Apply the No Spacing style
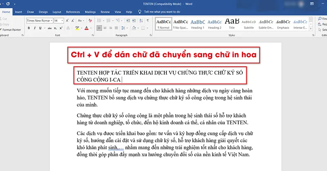Image resolution: width=327 pixels, height=171 pixels. [x=181, y=24]
